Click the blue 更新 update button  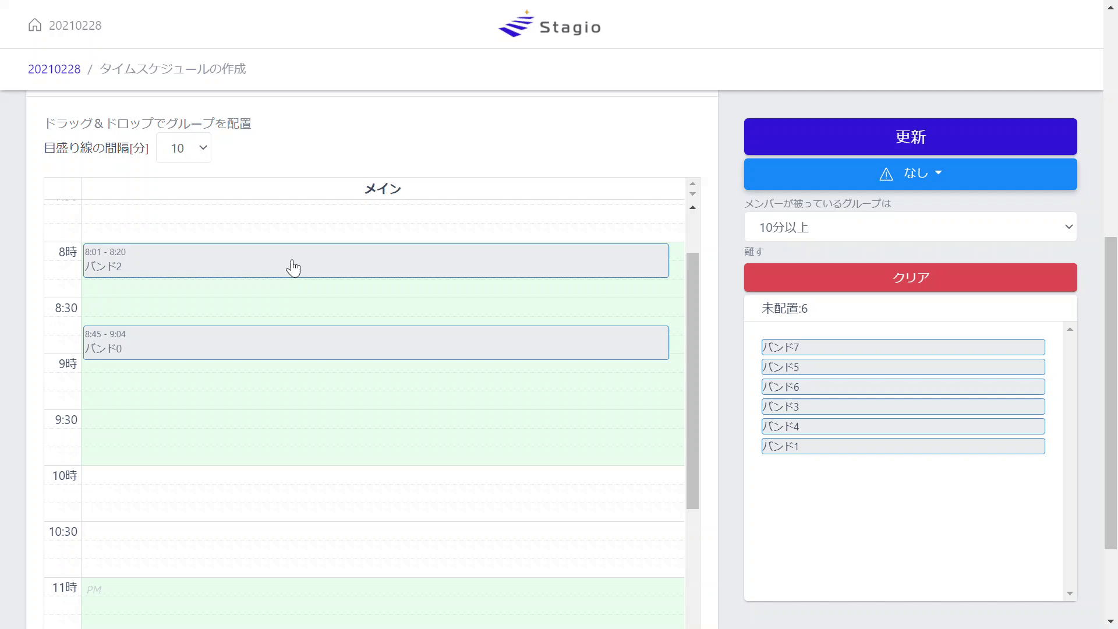click(911, 136)
